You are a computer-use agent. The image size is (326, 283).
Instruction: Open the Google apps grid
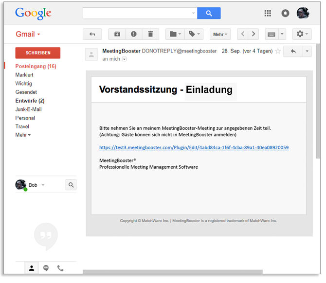(x=268, y=13)
